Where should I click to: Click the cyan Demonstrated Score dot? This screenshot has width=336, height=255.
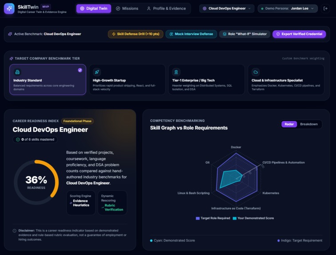[151, 241]
